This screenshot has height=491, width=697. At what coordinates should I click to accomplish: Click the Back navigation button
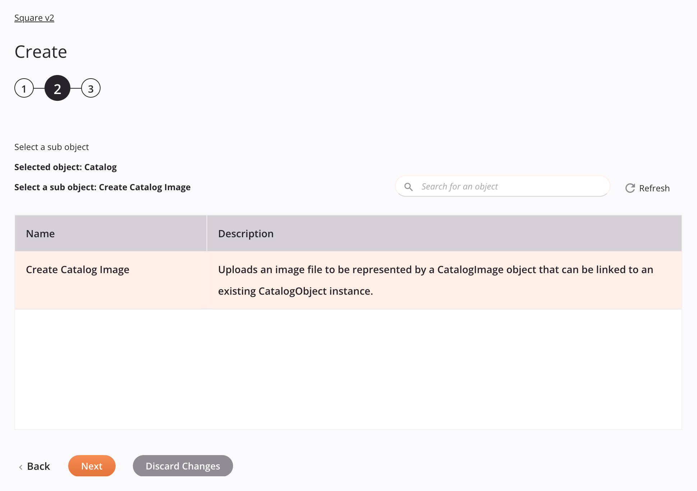click(x=34, y=466)
